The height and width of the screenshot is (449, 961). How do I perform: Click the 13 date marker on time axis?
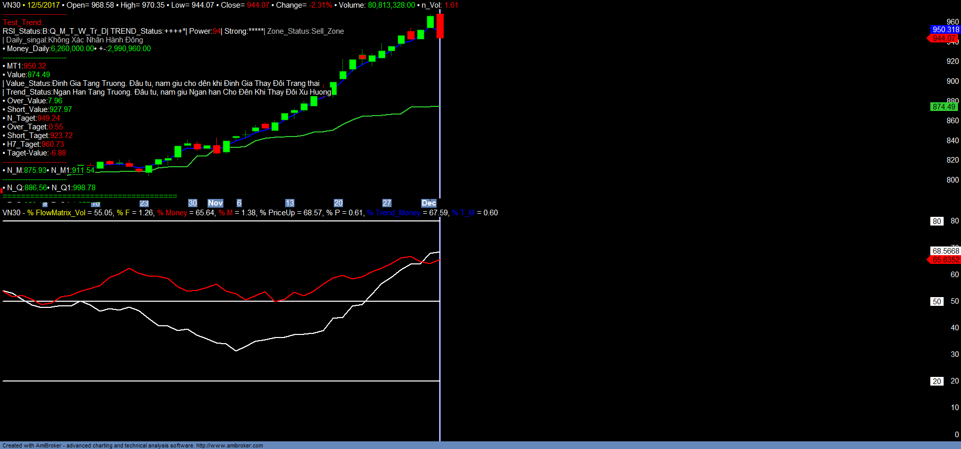(x=289, y=203)
